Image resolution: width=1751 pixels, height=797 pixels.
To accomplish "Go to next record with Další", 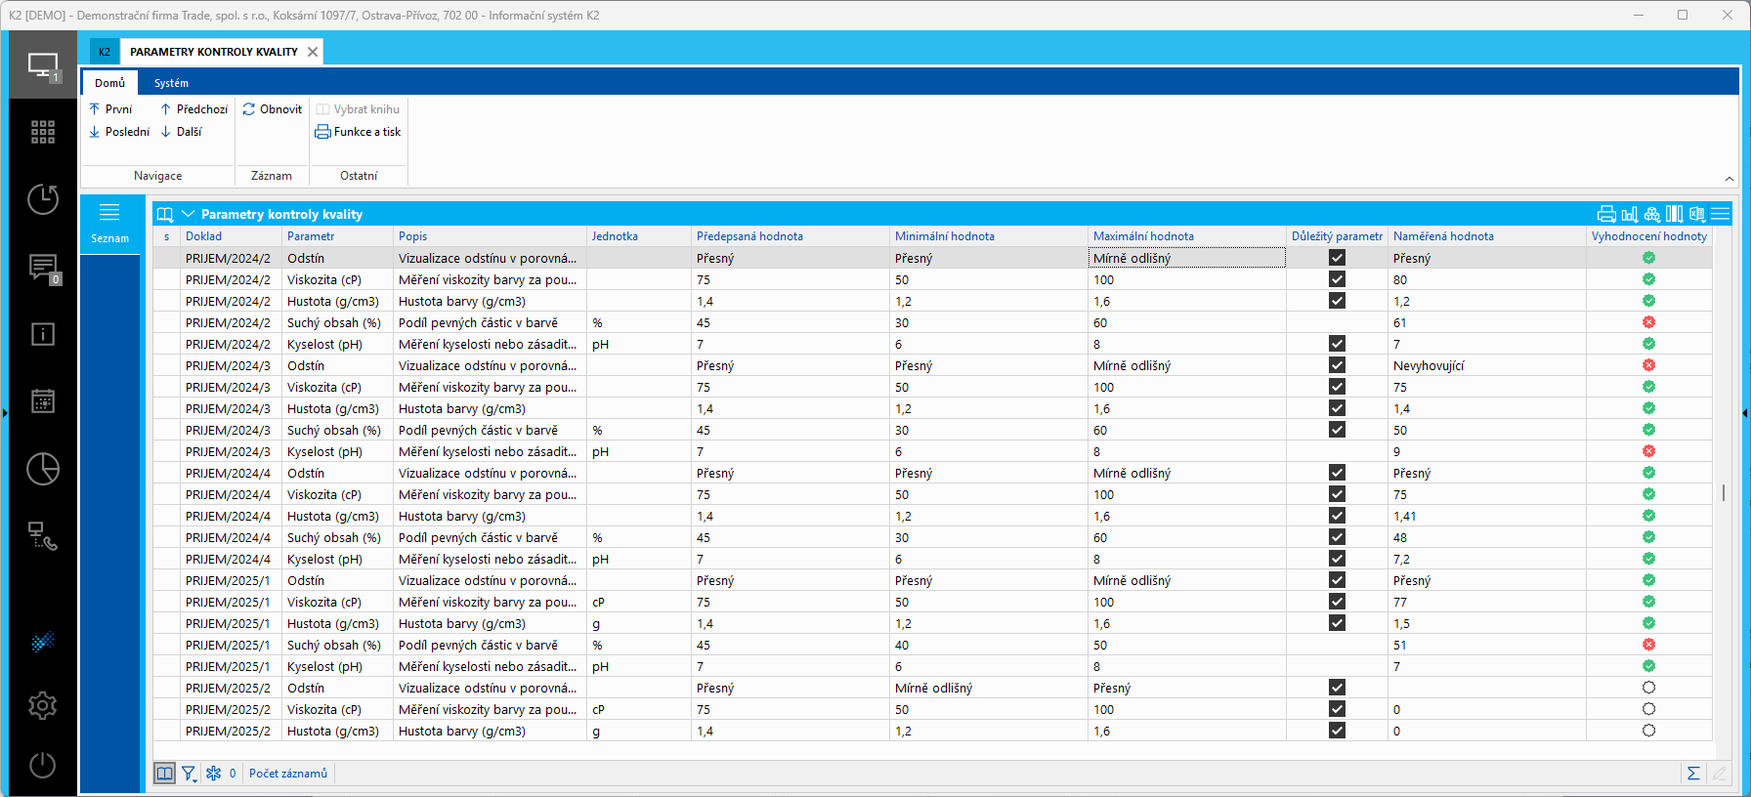I will (x=181, y=132).
